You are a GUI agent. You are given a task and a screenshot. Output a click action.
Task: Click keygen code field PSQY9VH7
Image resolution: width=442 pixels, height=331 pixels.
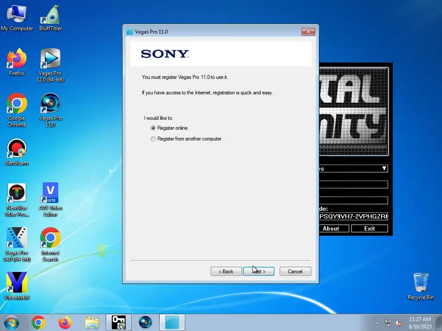tap(354, 216)
